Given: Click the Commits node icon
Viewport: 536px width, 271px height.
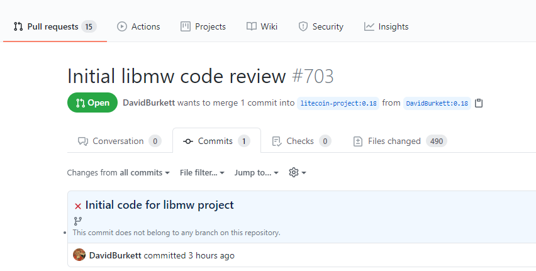Looking at the screenshot, I should pyautogui.click(x=188, y=141).
